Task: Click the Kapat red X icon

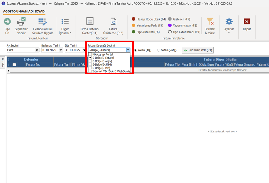Action: tap(247, 22)
